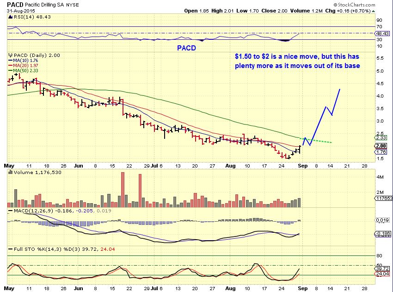Click the 24.04 stochastic tag on right axis
The image size is (393, 292).
coord(382,273)
